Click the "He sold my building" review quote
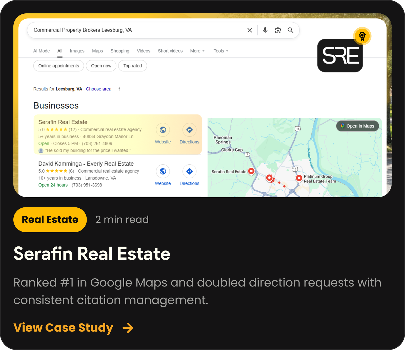405x350 pixels. 88,150
